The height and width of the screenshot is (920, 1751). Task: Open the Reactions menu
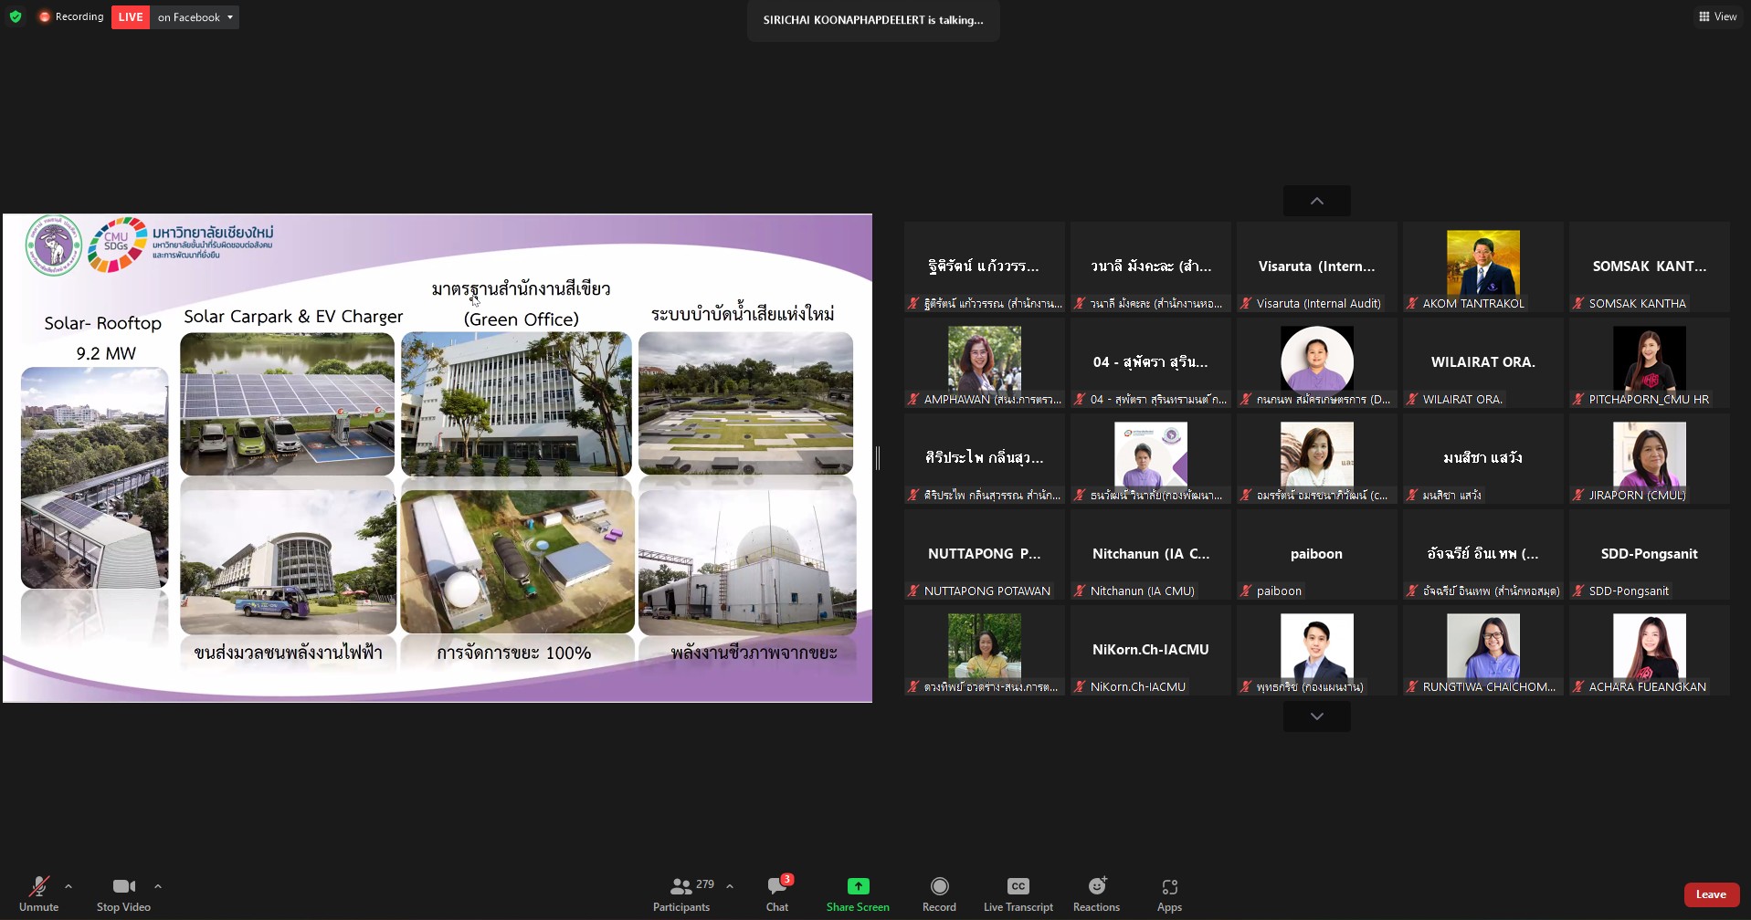click(x=1096, y=886)
